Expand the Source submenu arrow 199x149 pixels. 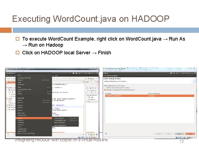[x=51, y=100]
